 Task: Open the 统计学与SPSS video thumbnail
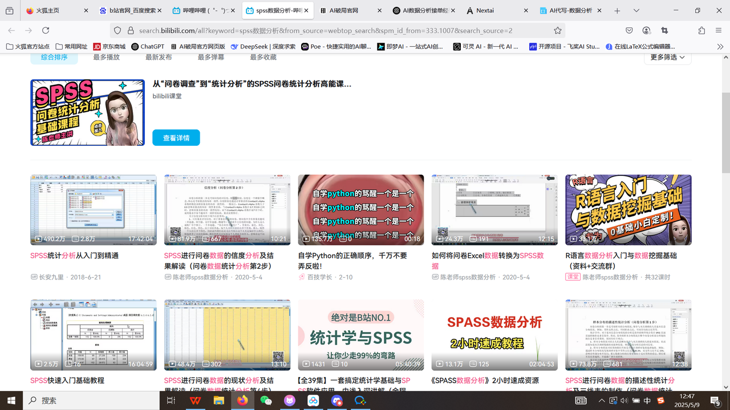(x=361, y=335)
